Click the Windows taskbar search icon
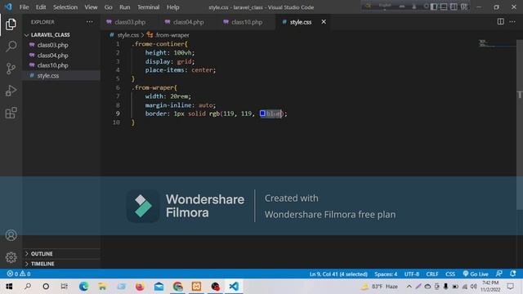This screenshot has height=294, width=523. point(28,287)
